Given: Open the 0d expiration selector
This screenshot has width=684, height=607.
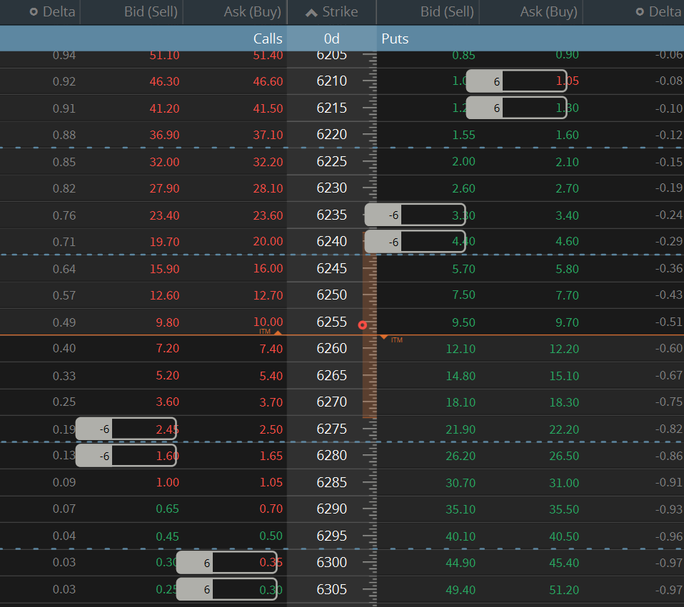Looking at the screenshot, I should point(331,39).
